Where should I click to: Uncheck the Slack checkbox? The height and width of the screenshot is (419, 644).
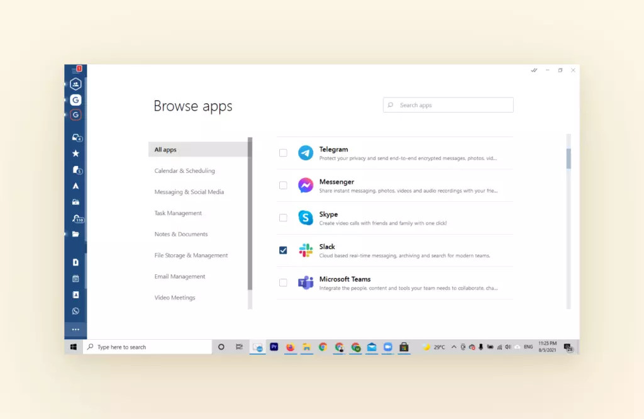click(x=283, y=250)
